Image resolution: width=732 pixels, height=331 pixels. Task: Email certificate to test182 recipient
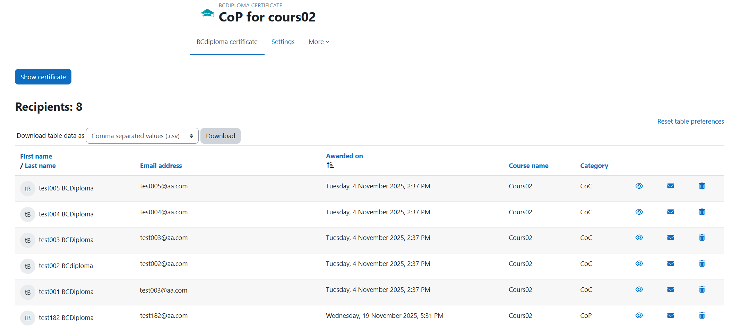click(x=671, y=315)
